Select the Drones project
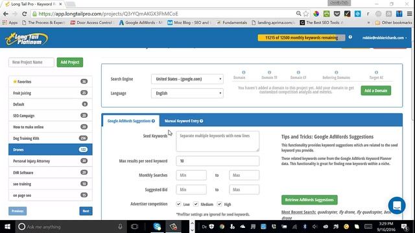415x233 pixels. 51,150
